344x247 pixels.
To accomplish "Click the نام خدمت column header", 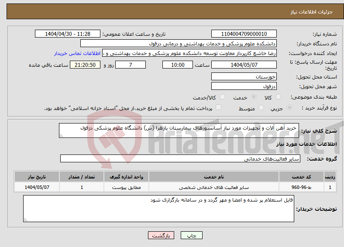I will coord(213,177).
